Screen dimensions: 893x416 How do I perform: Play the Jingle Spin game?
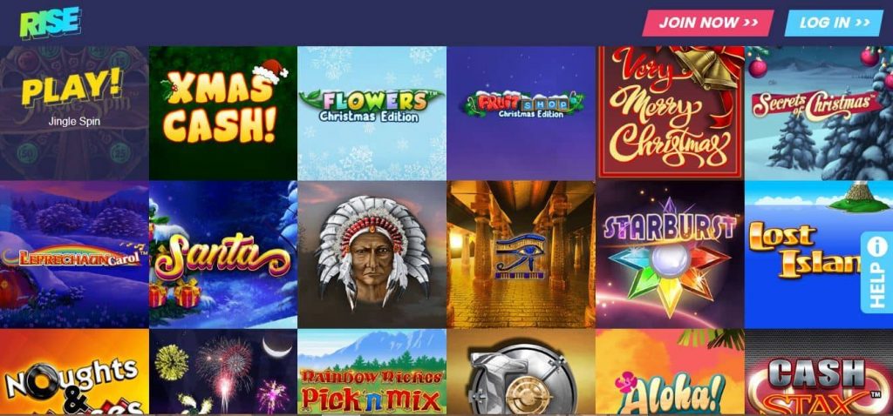tap(74, 113)
